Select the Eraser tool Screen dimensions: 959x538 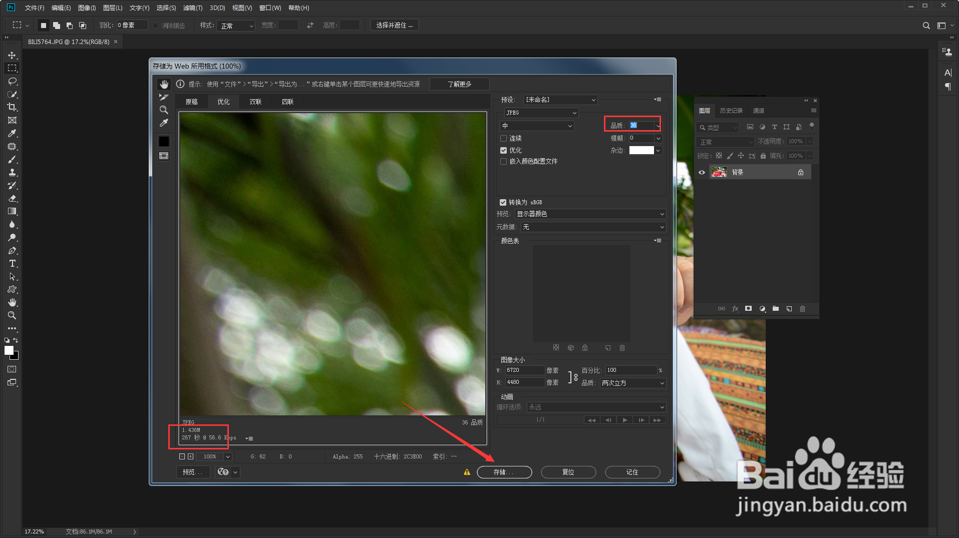pyautogui.click(x=12, y=198)
